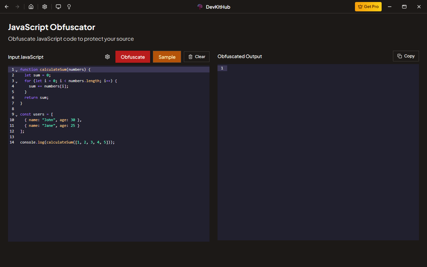Click the monitor display icon
This screenshot has width=427, height=267.
pos(58,7)
